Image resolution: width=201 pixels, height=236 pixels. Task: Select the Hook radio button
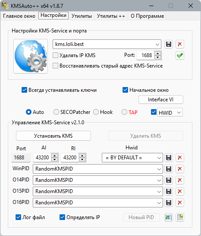click(96, 112)
